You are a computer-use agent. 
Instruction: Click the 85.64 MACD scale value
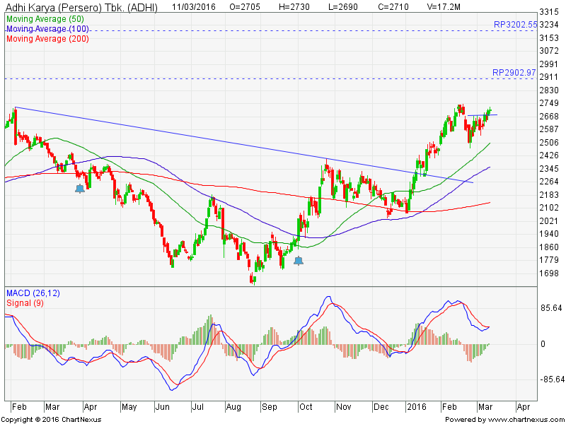coord(552,309)
